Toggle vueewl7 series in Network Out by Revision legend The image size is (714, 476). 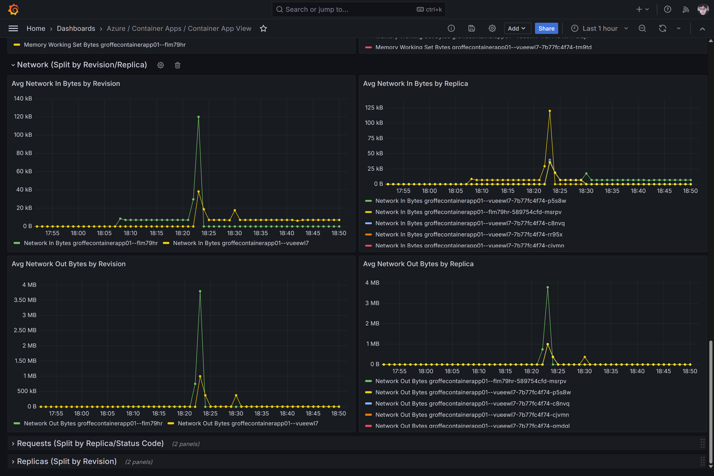coord(247,424)
